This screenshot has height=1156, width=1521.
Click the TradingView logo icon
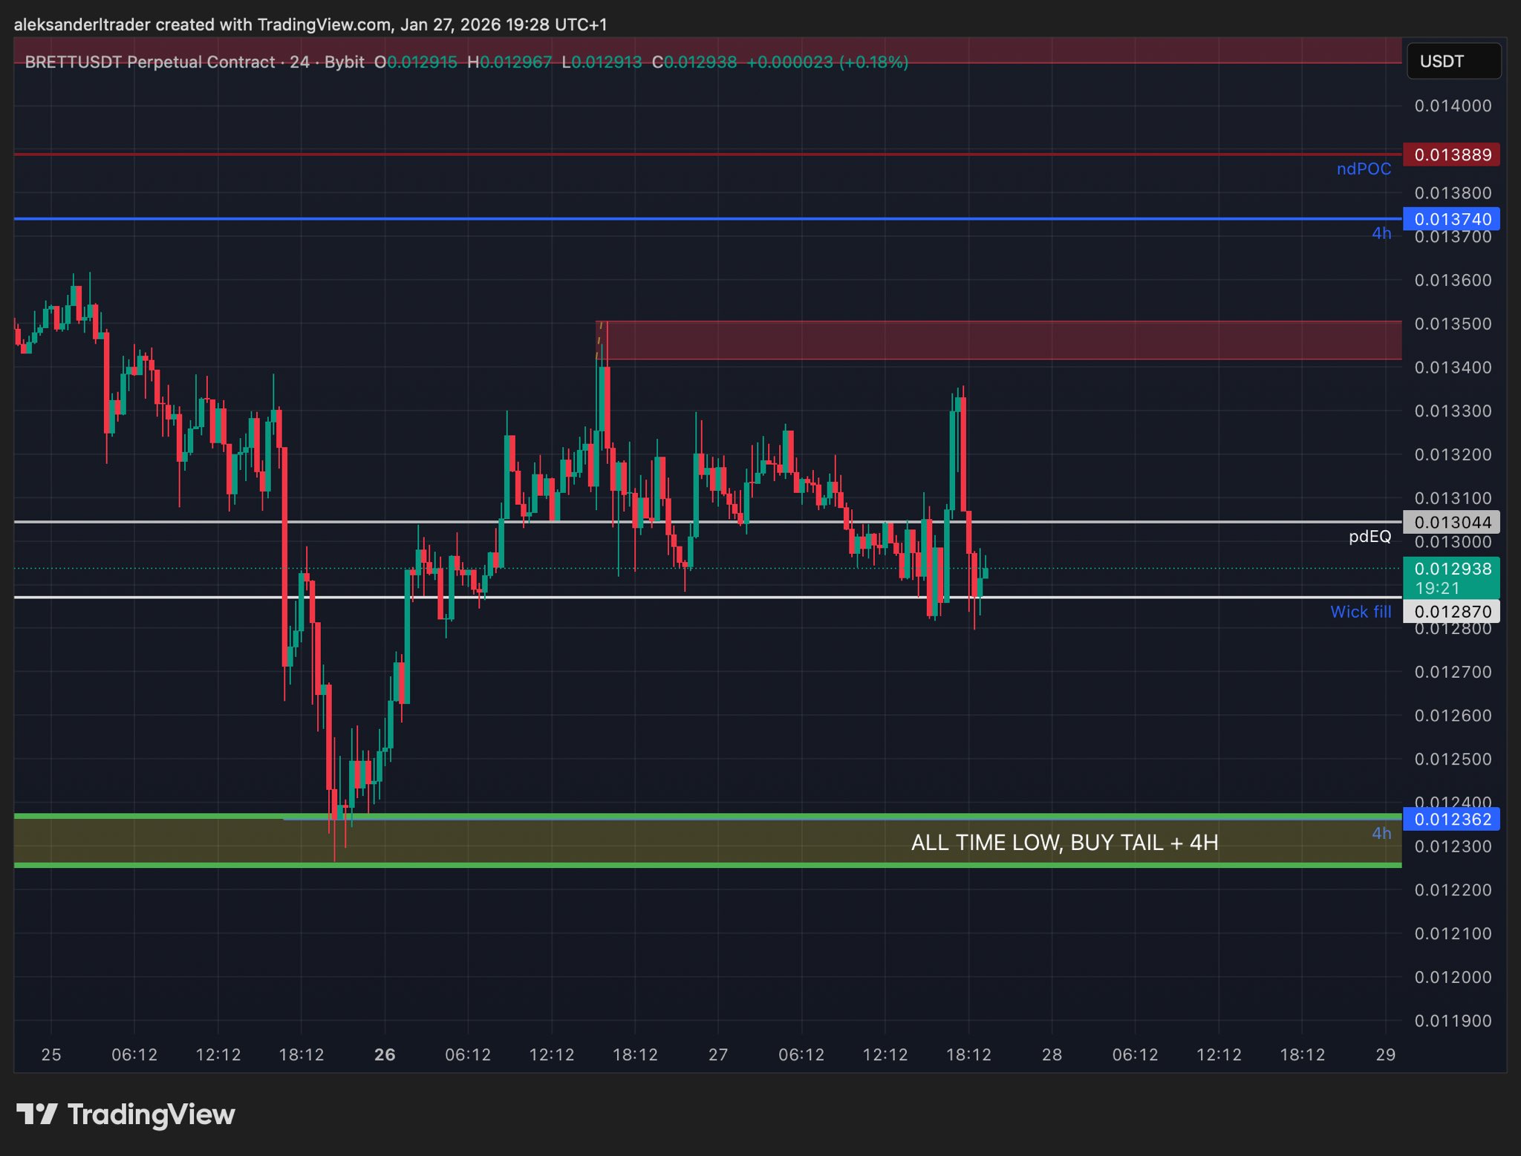pyautogui.click(x=37, y=1114)
